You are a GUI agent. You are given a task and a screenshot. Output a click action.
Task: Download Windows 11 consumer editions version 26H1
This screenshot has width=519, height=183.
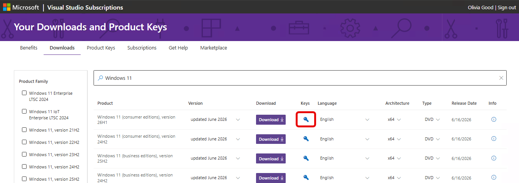tap(271, 120)
